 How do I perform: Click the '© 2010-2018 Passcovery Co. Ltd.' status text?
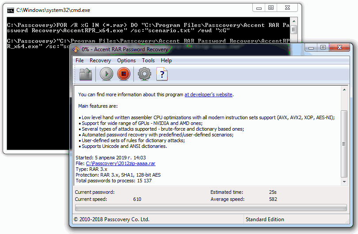[111, 219]
